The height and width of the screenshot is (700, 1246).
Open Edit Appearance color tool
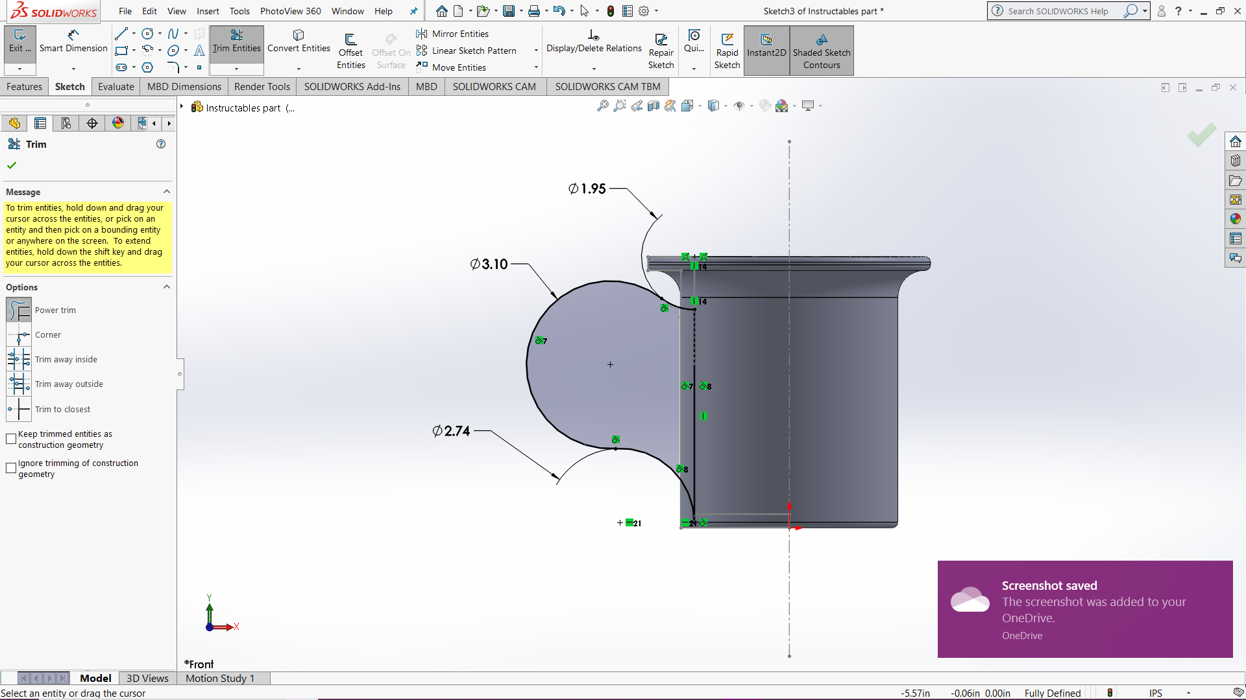point(764,106)
